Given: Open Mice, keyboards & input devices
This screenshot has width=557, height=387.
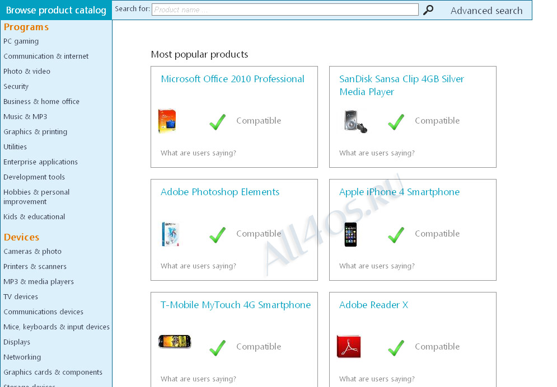Looking at the screenshot, I should (57, 327).
